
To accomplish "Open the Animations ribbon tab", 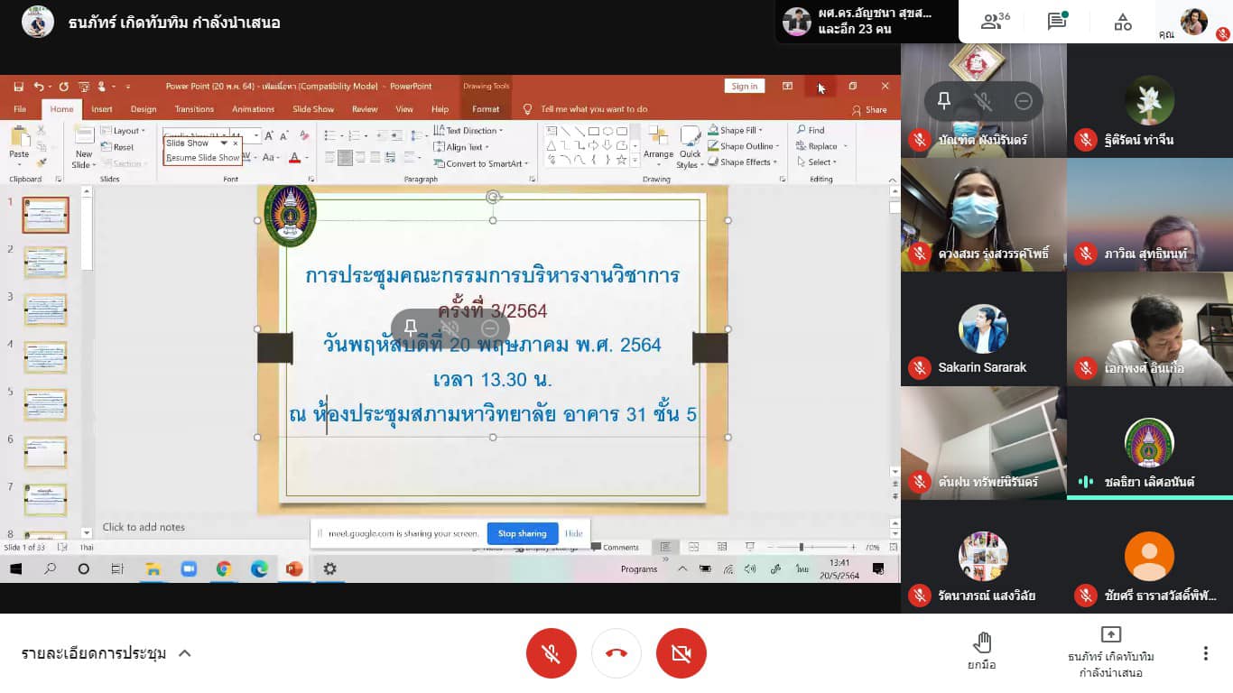I will click(253, 109).
